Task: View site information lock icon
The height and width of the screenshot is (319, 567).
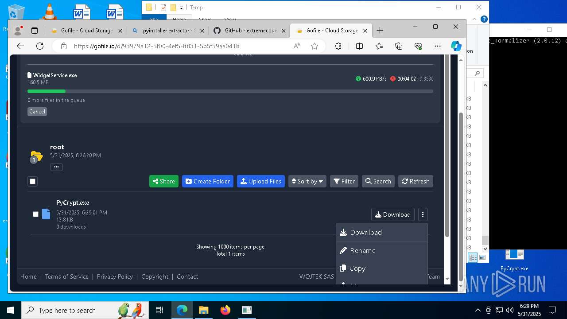Action: (x=63, y=46)
